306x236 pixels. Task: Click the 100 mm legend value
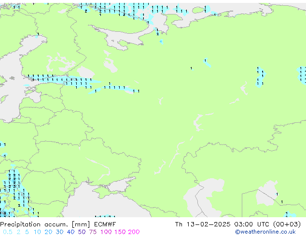[x=106, y=232]
